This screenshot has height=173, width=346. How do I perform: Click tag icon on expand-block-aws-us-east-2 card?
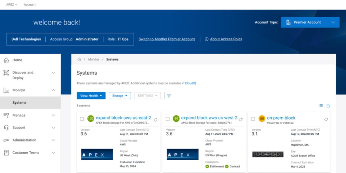pos(155,119)
